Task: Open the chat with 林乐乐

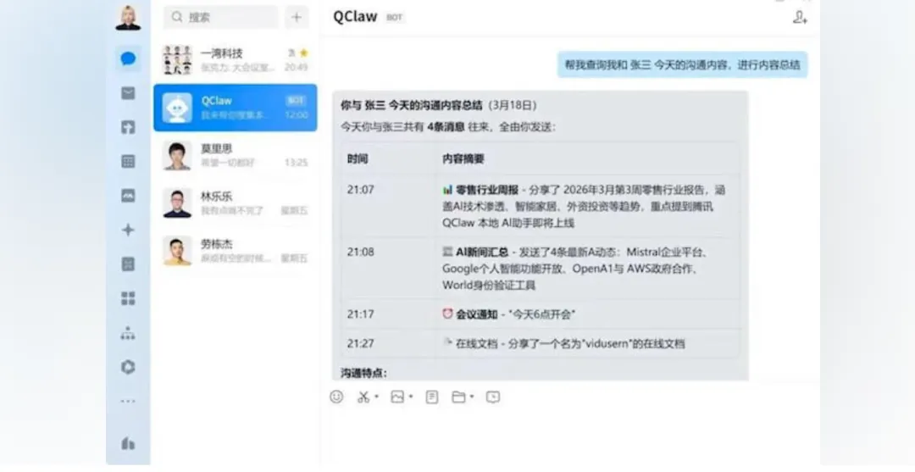Action: (236, 203)
